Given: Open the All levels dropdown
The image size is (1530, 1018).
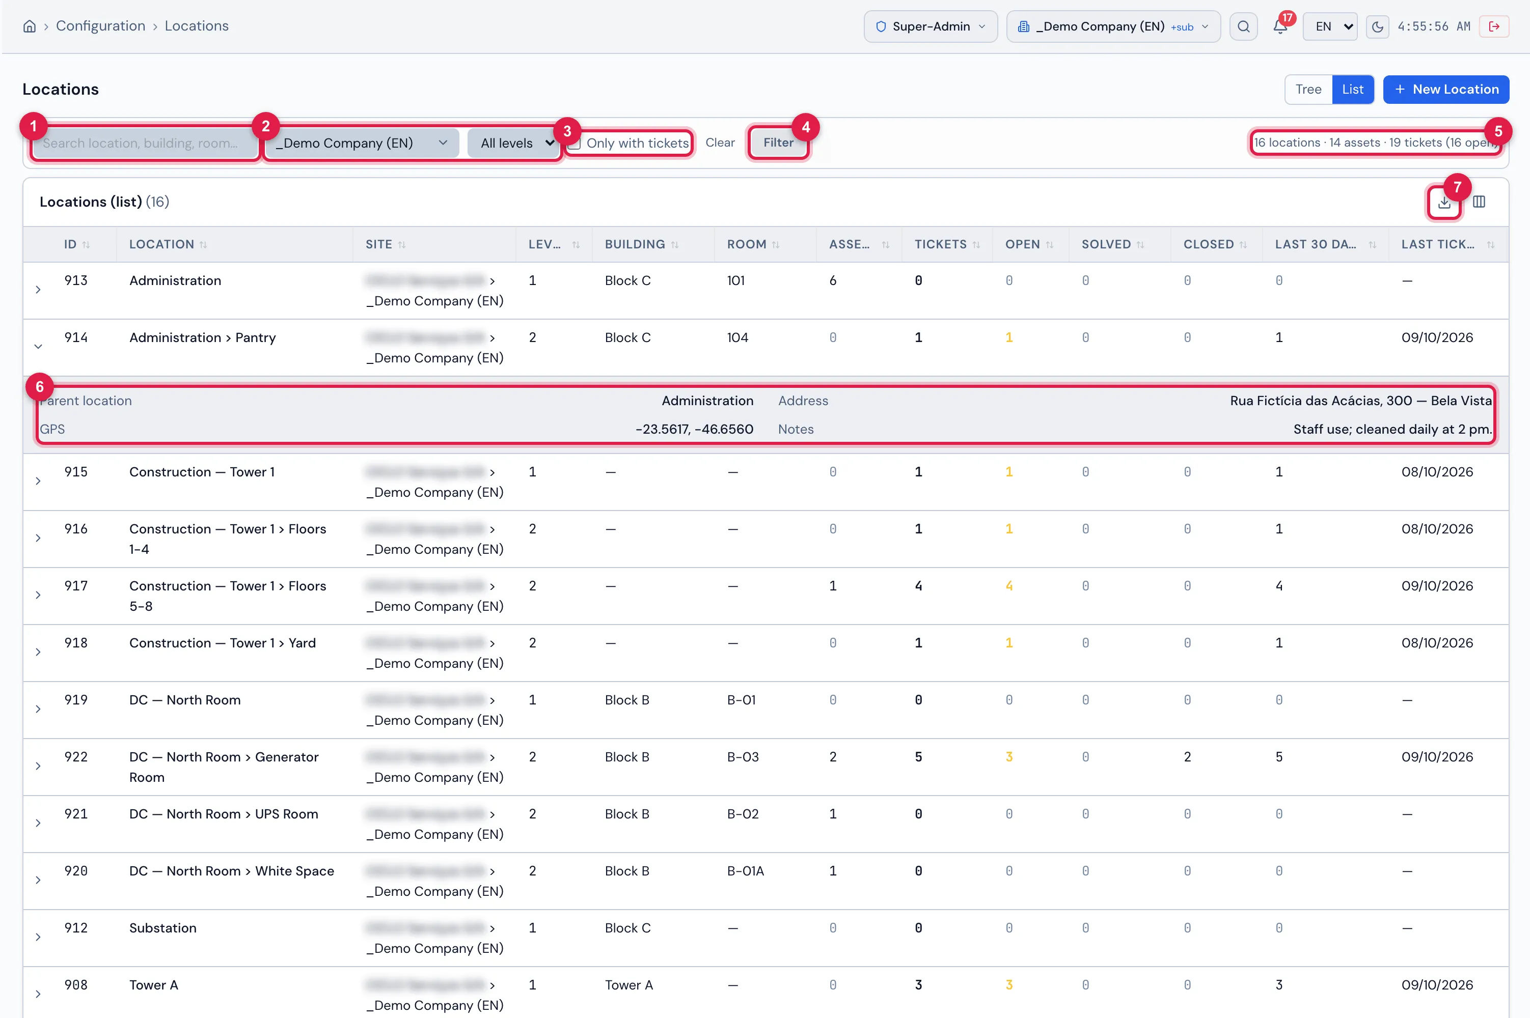Looking at the screenshot, I should click(x=514, y=144).
